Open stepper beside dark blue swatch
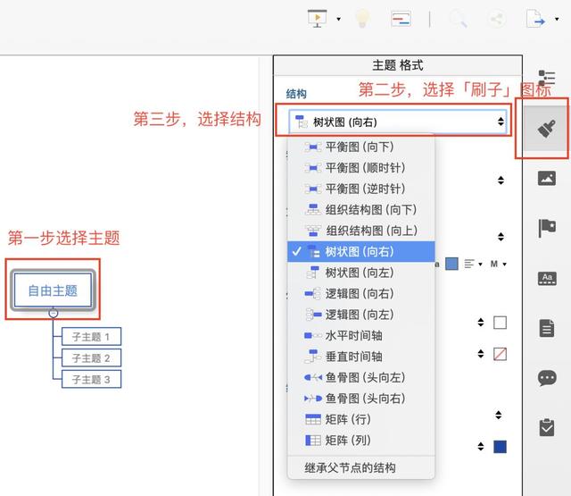Screen dimensions: 571x496 click(x=481, y=447)
